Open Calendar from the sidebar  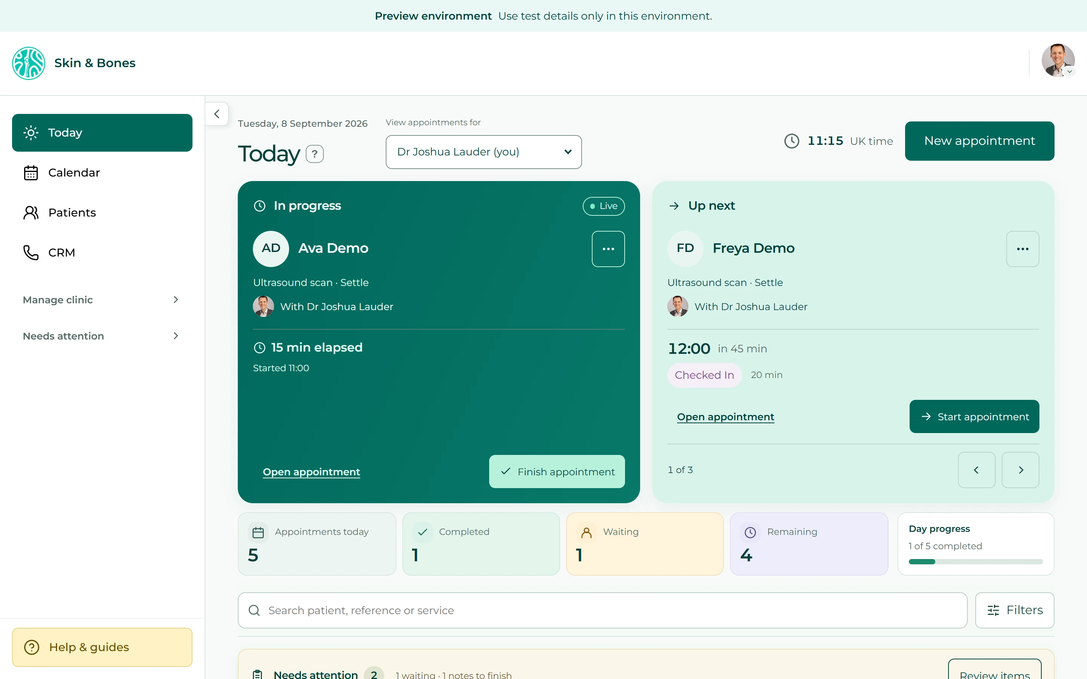102,172
